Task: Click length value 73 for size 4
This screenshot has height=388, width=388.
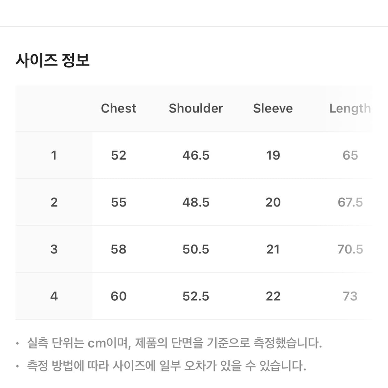Action: tap(350, 296)
